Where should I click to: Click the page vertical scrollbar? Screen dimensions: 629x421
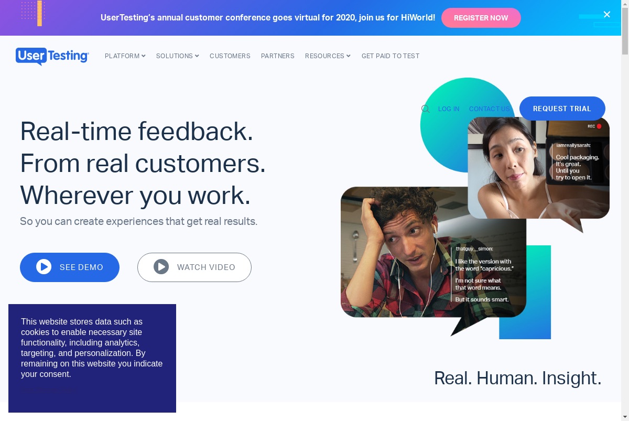(x=625, y=210)
